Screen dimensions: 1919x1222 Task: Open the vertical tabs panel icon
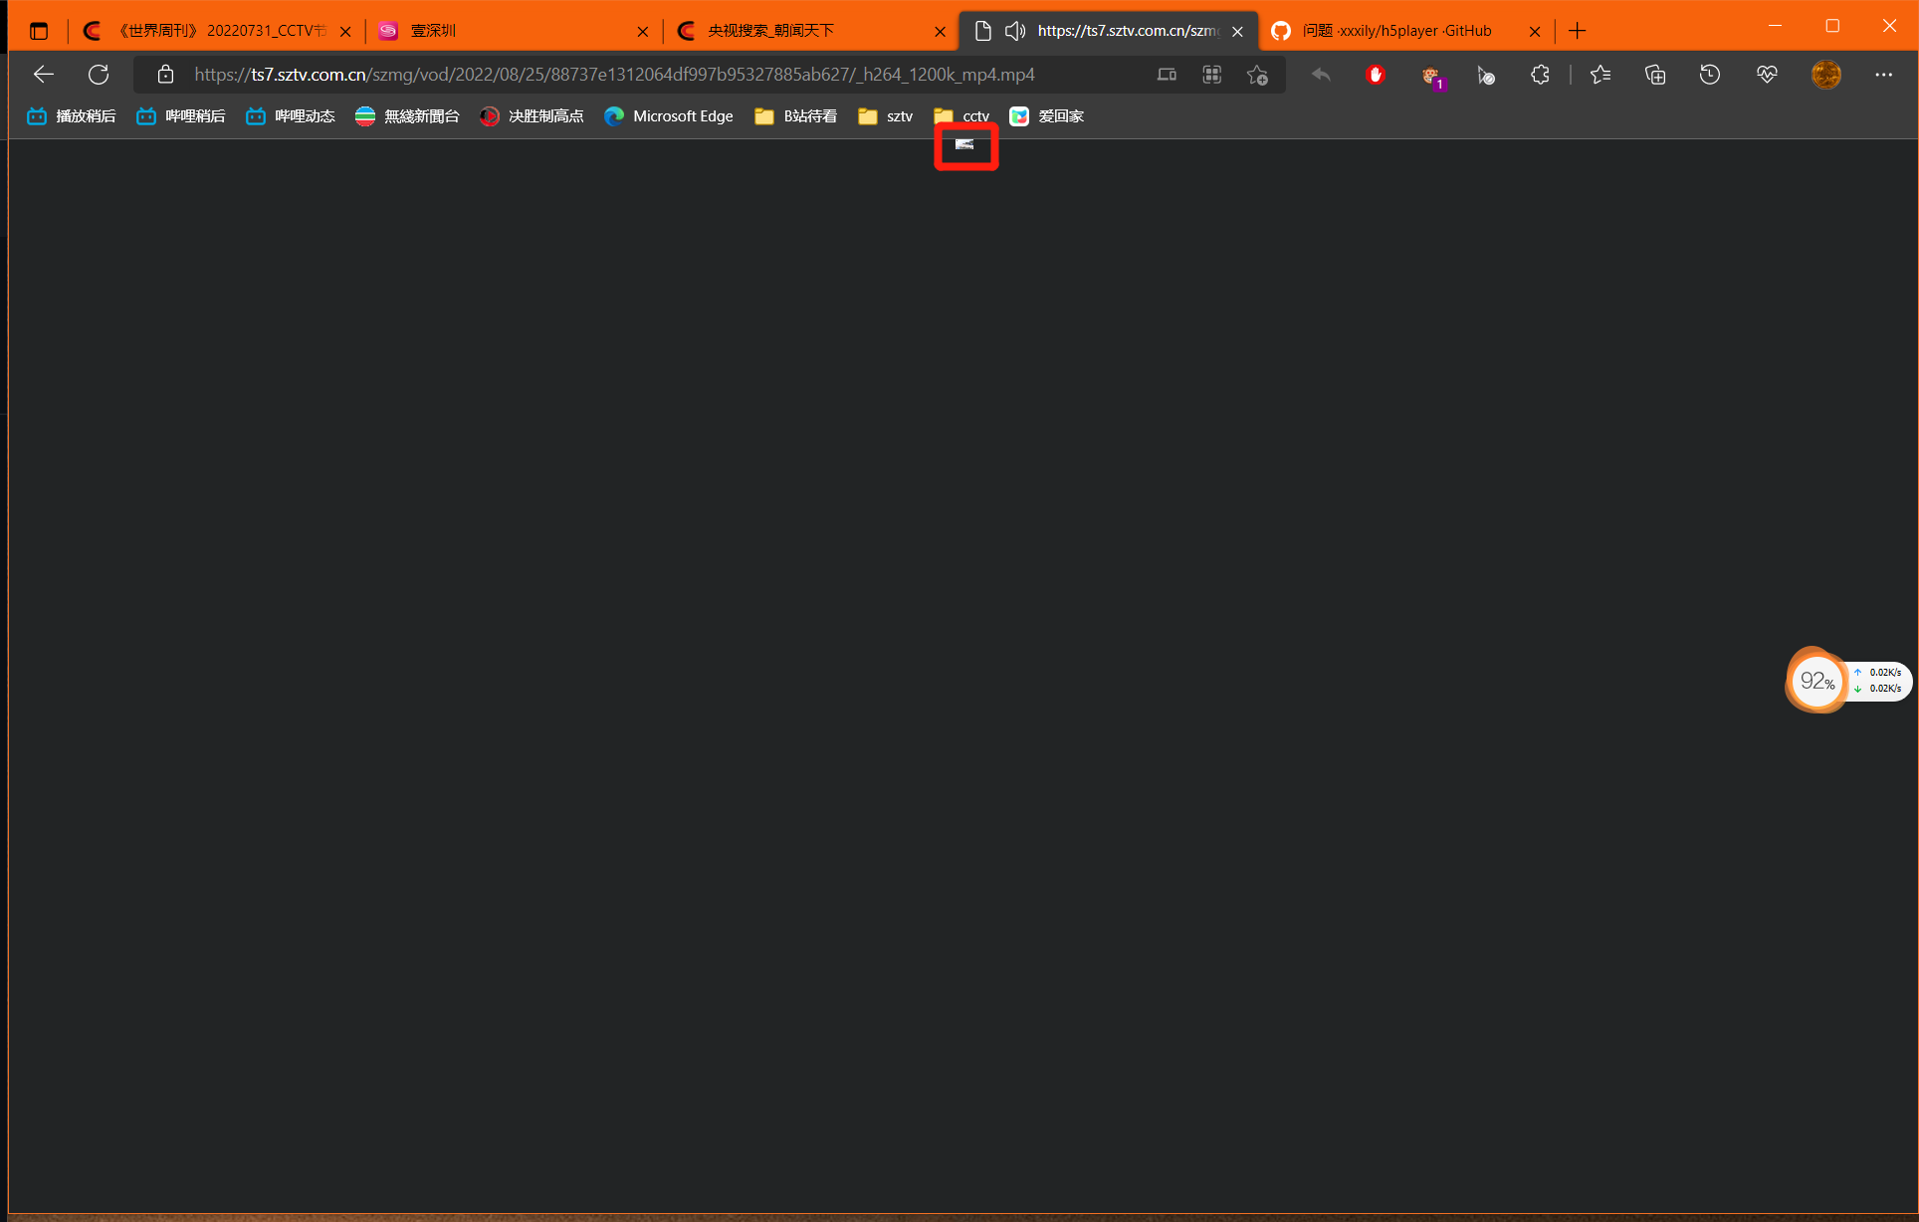(39, 31)
